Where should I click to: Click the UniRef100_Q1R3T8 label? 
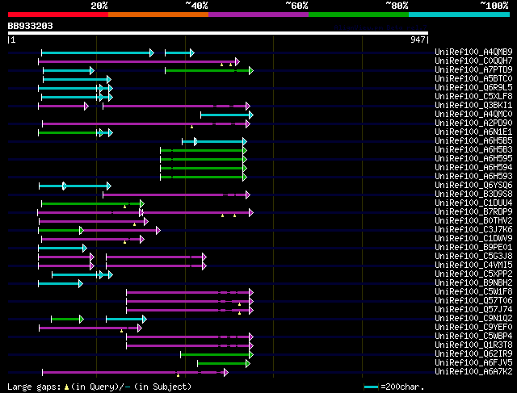point(473,345)
